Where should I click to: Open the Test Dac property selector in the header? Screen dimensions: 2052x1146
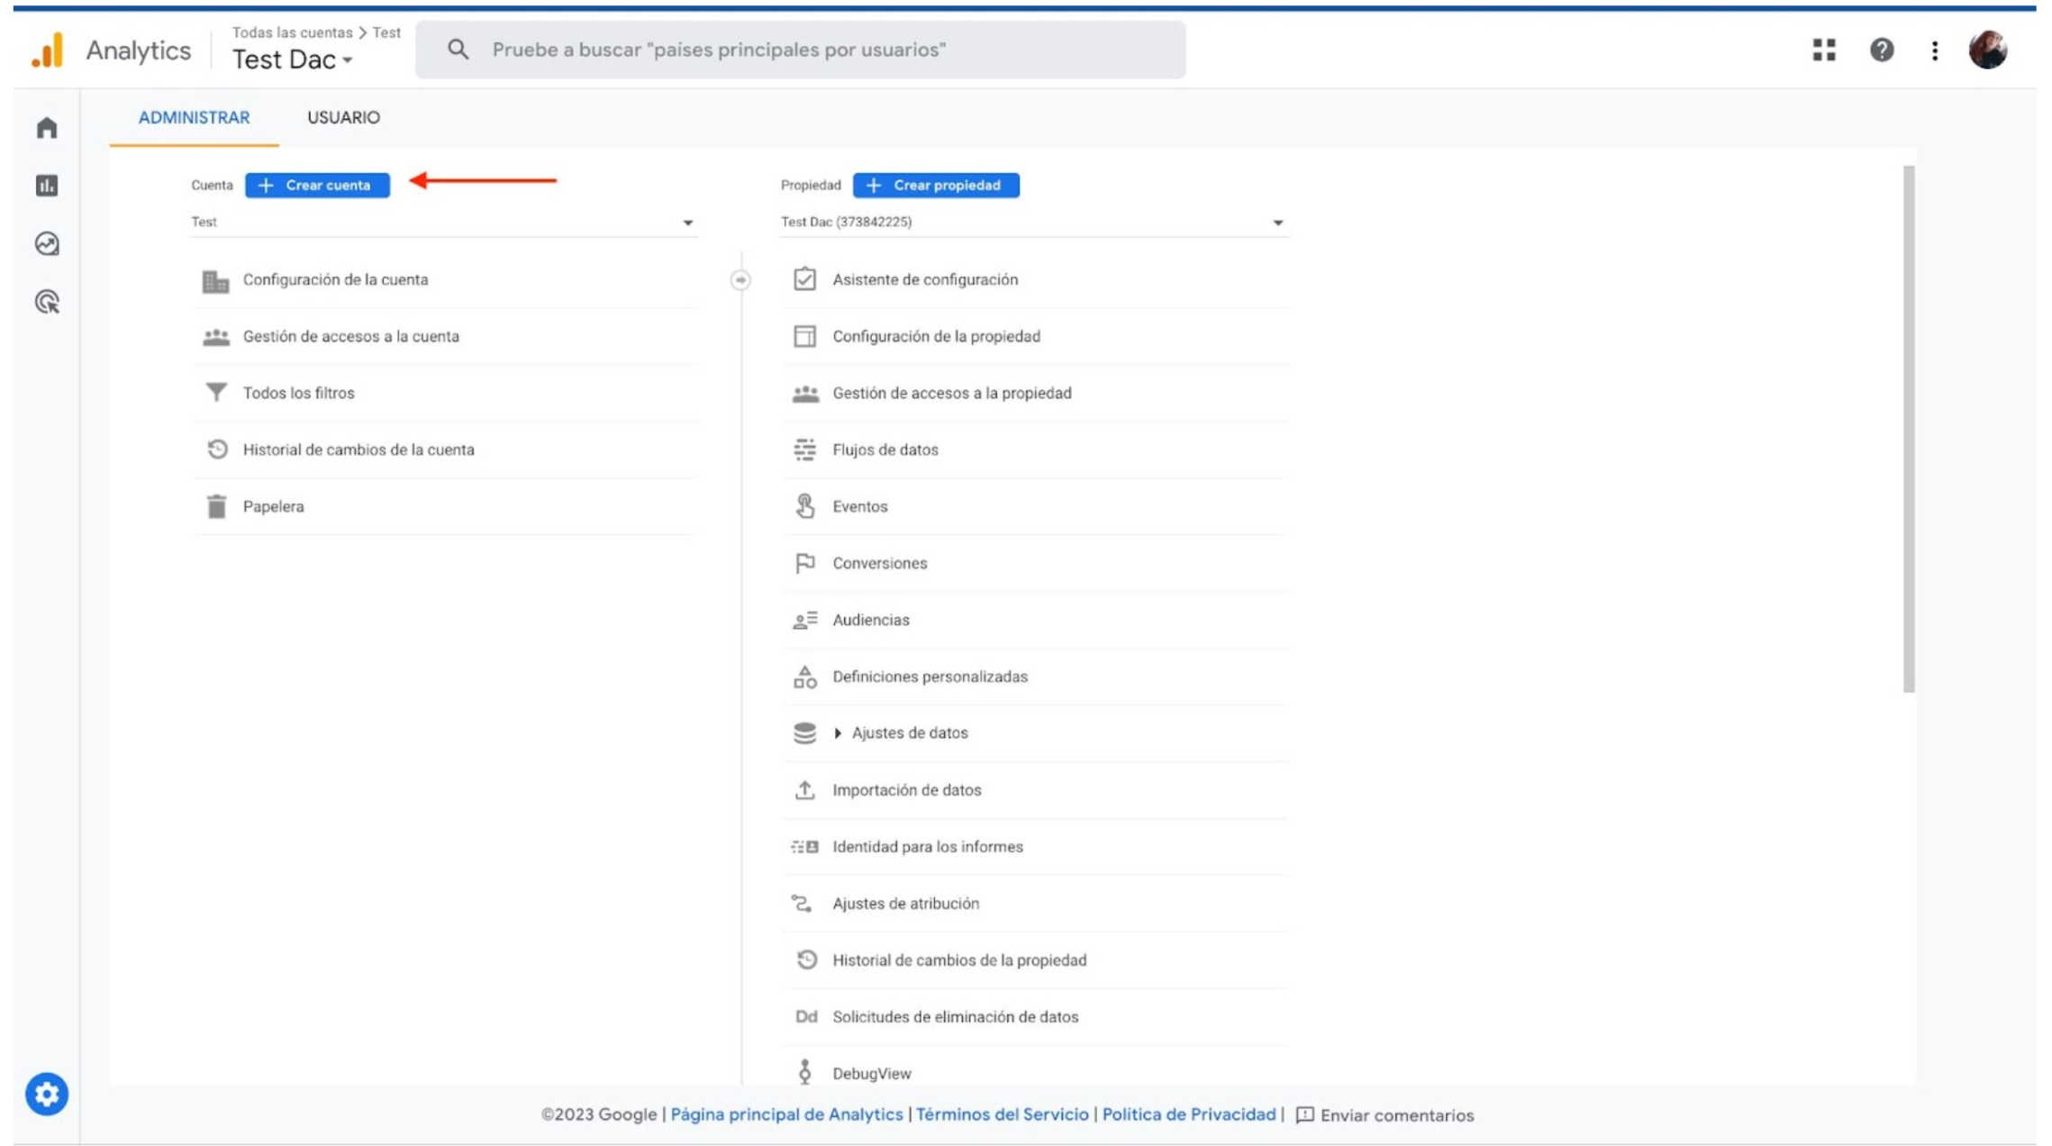[292, 60]
